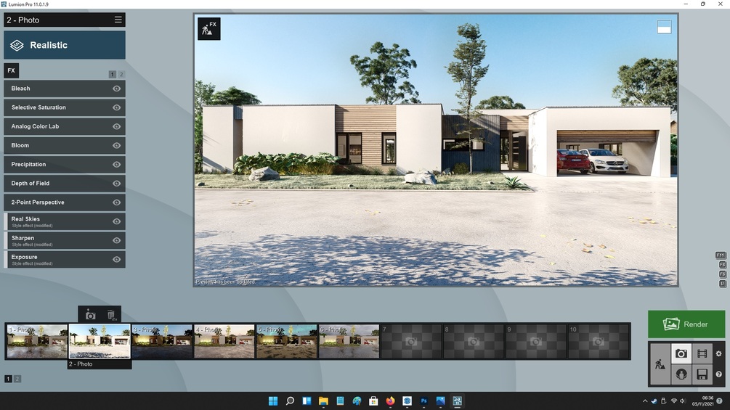
Task: Click empty photo slot 7
Action: point(412,341)
